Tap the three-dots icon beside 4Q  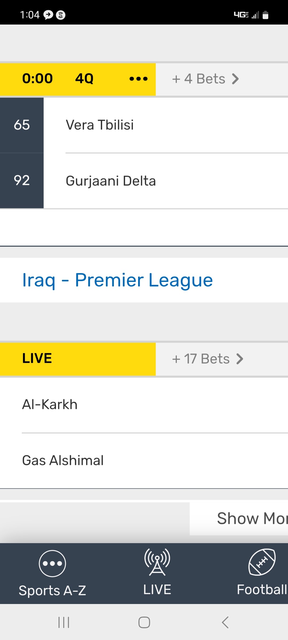[138, 79]
